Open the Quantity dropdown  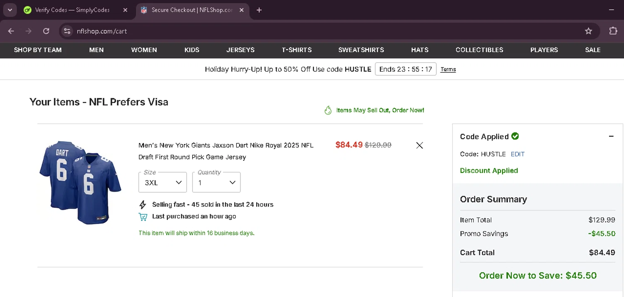216,182
